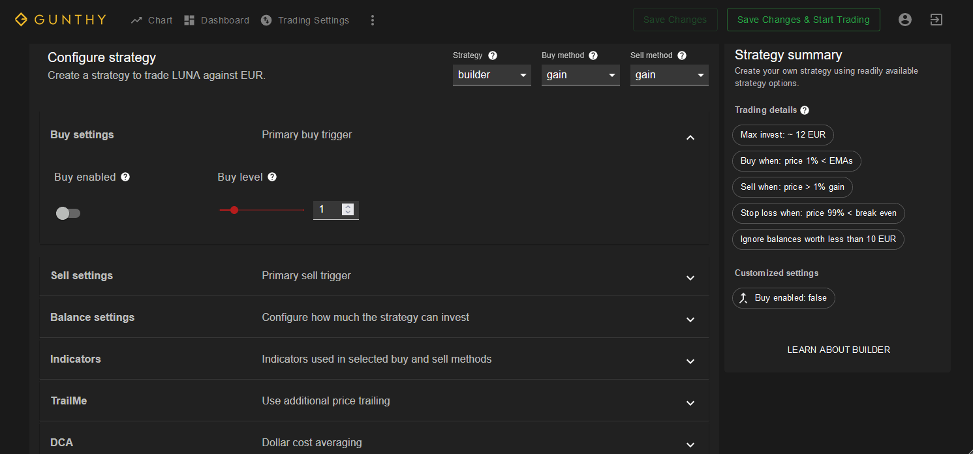Click the Buy enabled: false chip
Screen dimensions: 973x454
click(783, 298)
